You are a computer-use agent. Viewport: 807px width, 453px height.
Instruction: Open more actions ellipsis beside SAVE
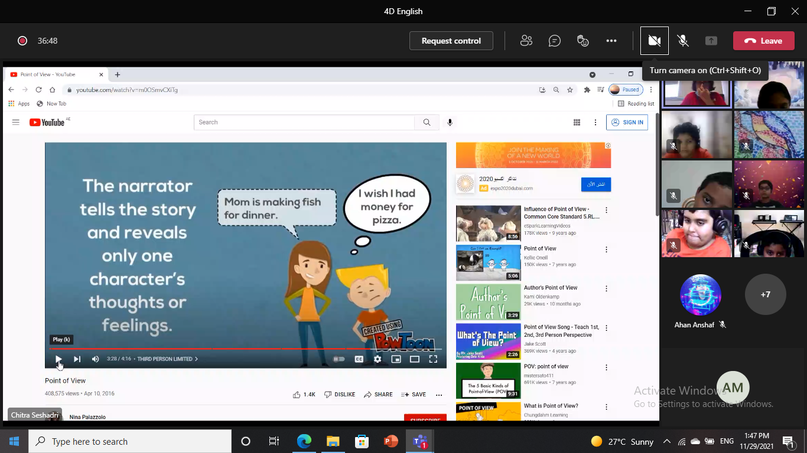tap(439, 395)
